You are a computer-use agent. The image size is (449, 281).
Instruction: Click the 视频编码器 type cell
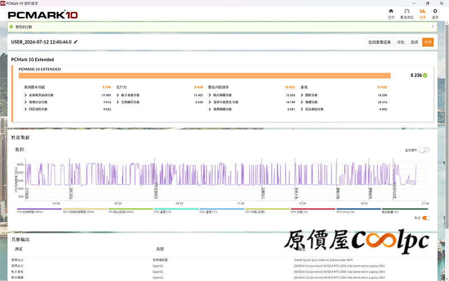coord(160,260)
